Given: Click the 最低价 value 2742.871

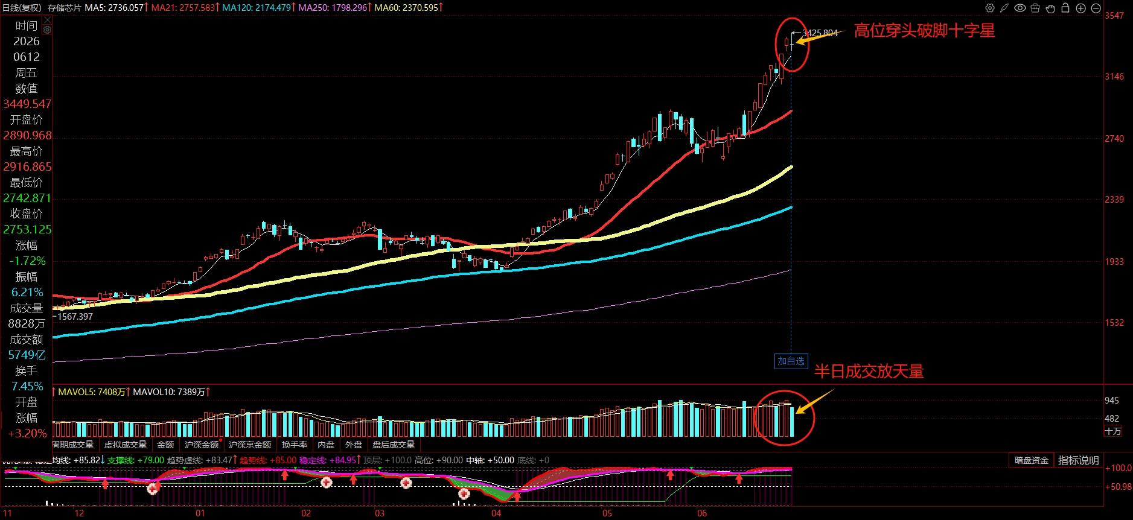Looking at the screenshot, I should 27,198.
